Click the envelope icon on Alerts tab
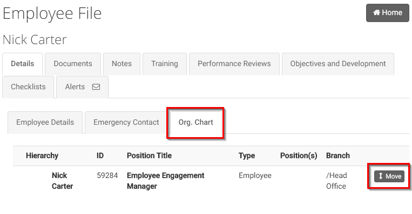412x214 pixels. (96, 87)
